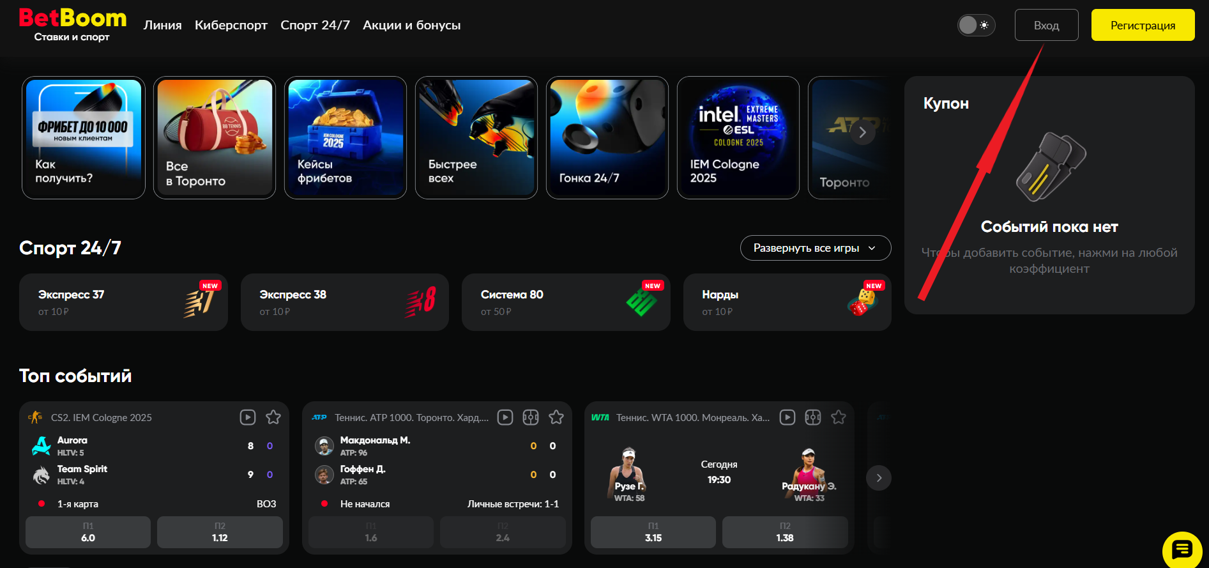Open the live chat support icon
The width and height of the screenshot is (1209, 568).
tap(1182, 549)
